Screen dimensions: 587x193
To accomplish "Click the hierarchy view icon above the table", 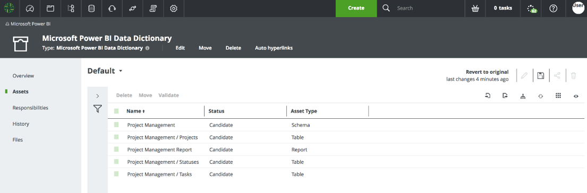I will click(x=523, y=96).
